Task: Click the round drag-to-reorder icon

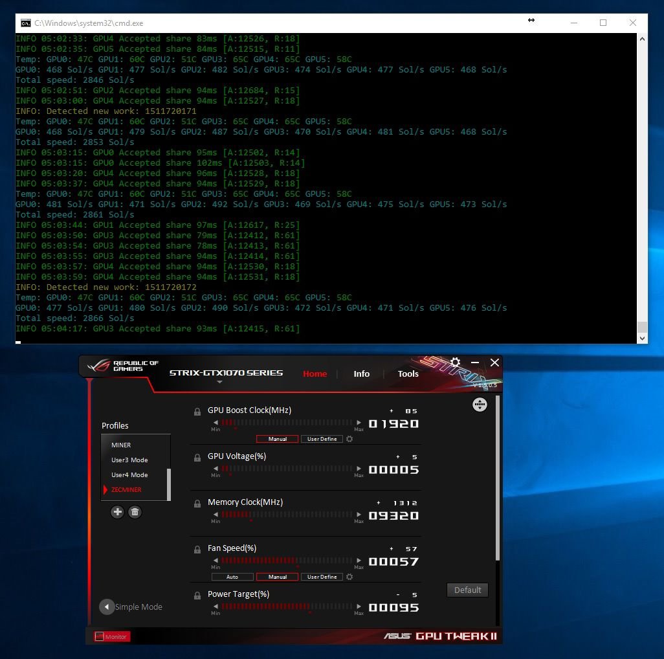Action: tap(480, 405)
